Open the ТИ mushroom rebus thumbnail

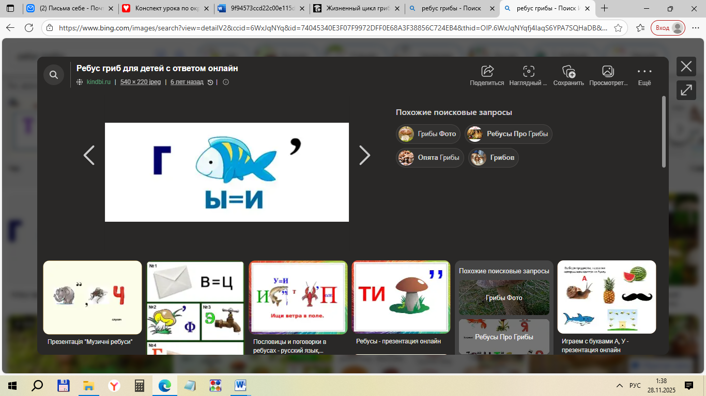pos(401,297)
